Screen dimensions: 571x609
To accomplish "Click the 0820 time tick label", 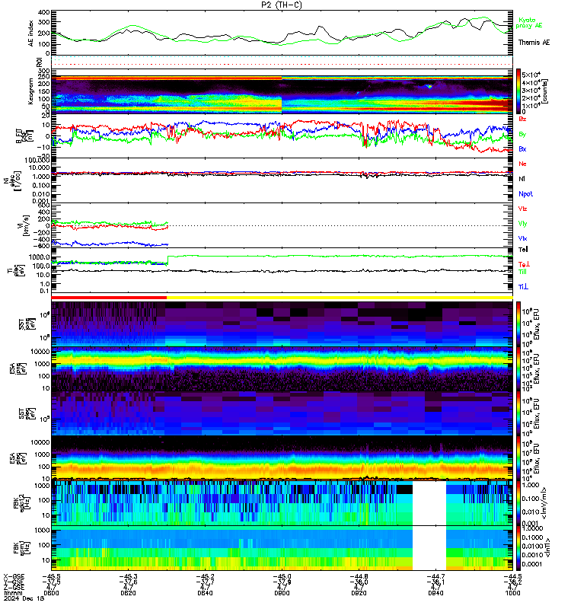I will (128, 593).
